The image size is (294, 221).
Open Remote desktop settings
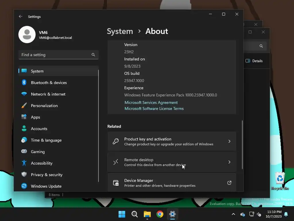172,162
